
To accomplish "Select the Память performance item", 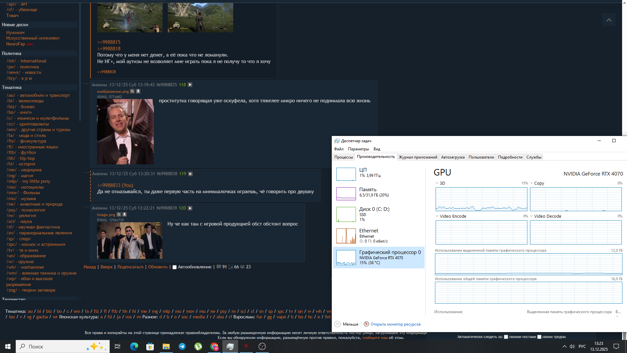I will pos(379,193).
